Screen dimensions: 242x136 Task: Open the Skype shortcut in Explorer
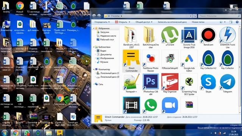208,83
